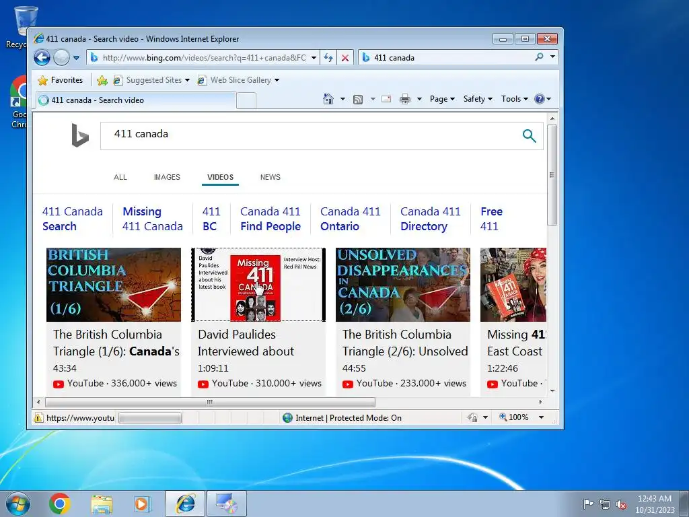This screenshot has height=517, width=689.
Task: Open the search provider dropdown arrow
Action: [x=553, y=57]
